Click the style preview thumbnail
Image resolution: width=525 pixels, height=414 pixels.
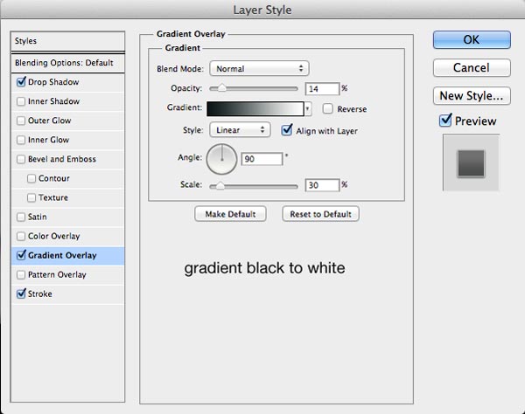pos(472,162)
